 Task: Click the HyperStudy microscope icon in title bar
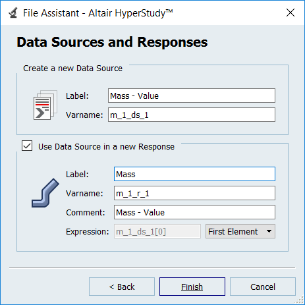pyautogui.click(x=13, y=13)
